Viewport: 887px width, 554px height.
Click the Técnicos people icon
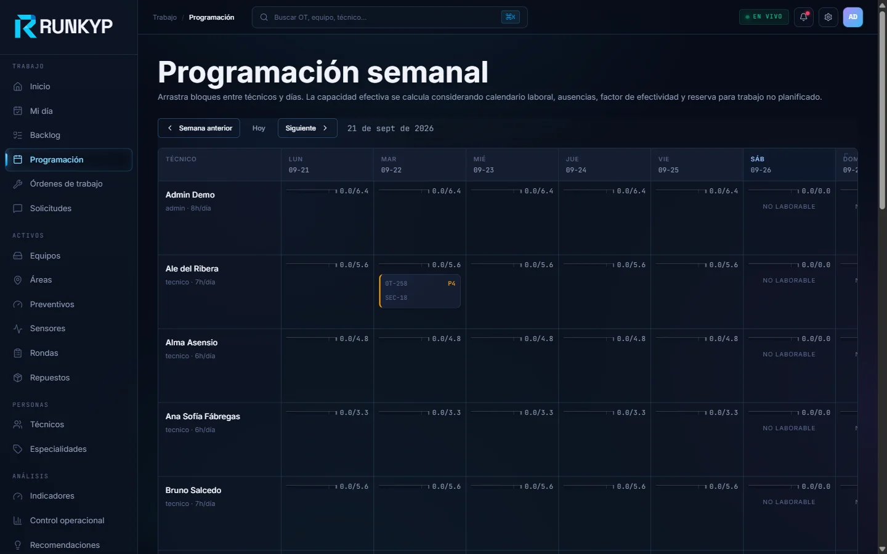point(18,425)
